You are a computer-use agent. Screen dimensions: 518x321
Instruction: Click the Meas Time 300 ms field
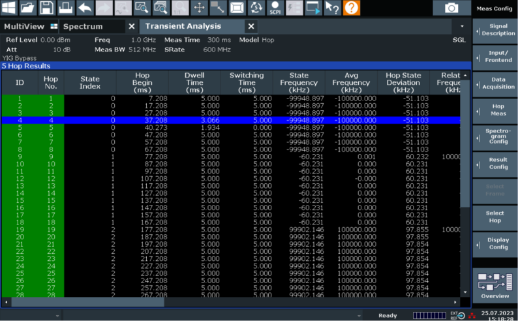pos(198,40)
